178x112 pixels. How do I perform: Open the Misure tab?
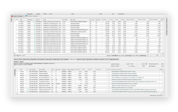click(x=15, y=59)
